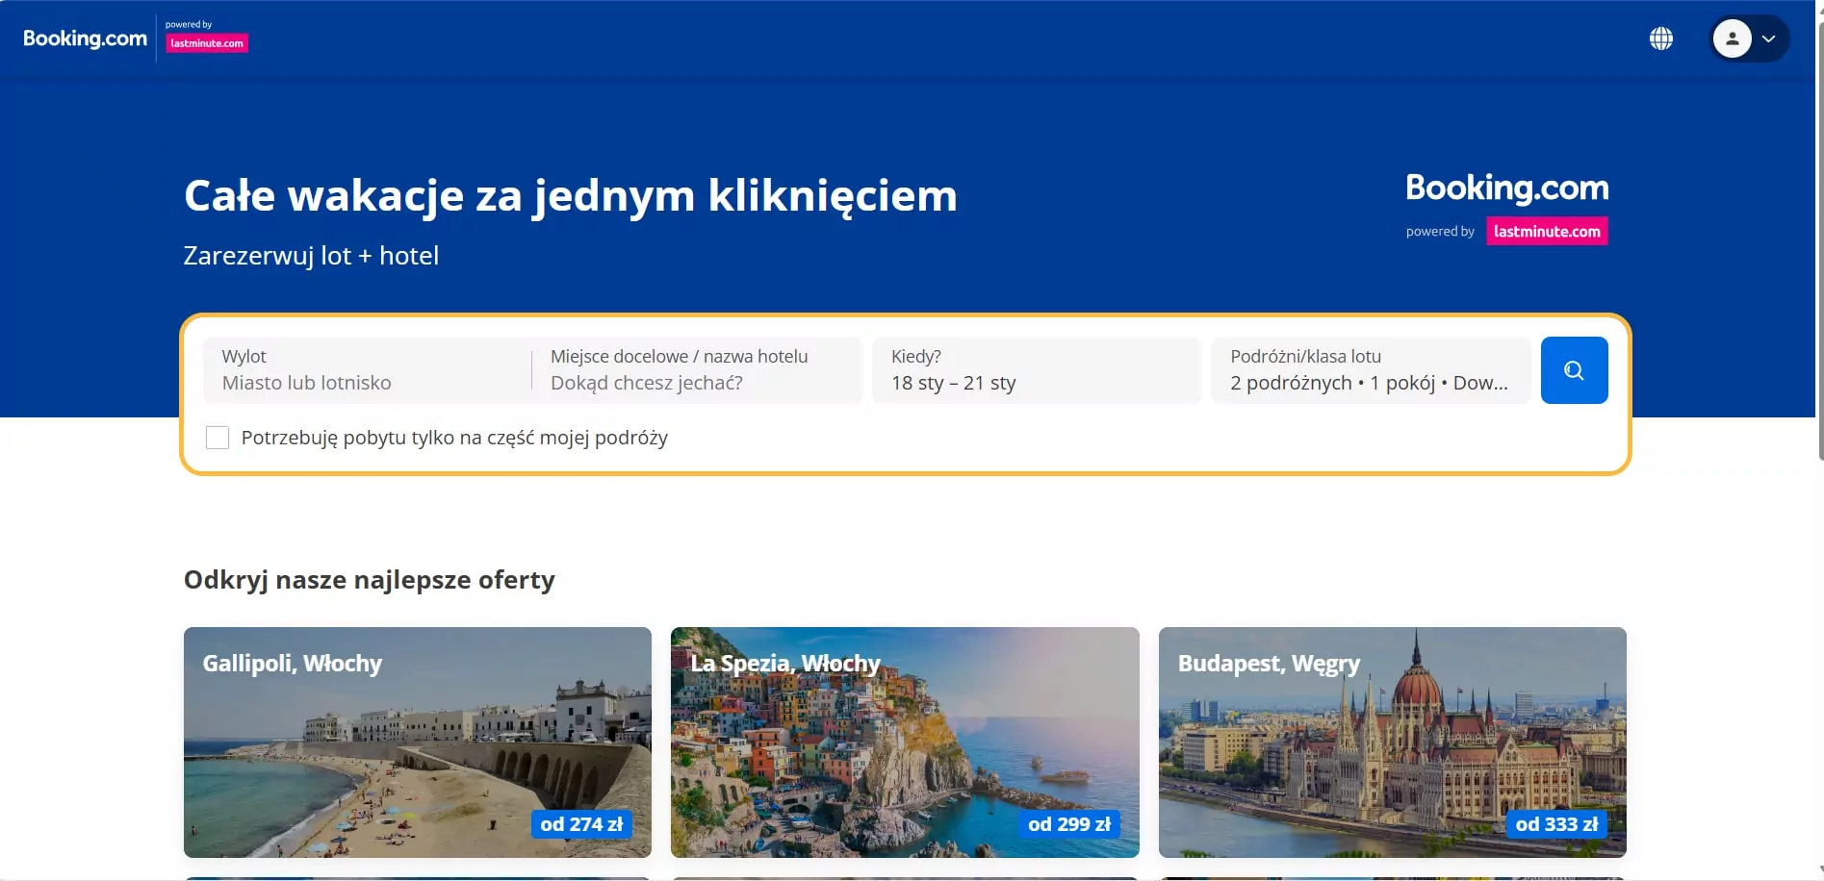Image resolution: width=1824 pixels, height=881 pixels.
Task: Click the Booking.com logo in top left
Action: pyautogui.click(x=85, y=38)
